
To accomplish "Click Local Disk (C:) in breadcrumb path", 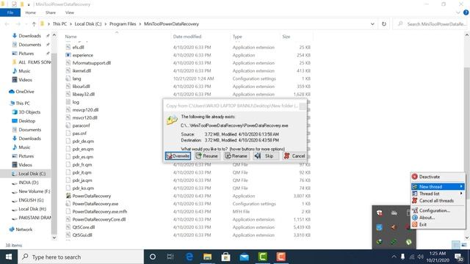I will pyautogui.click(x=88, y=24).
